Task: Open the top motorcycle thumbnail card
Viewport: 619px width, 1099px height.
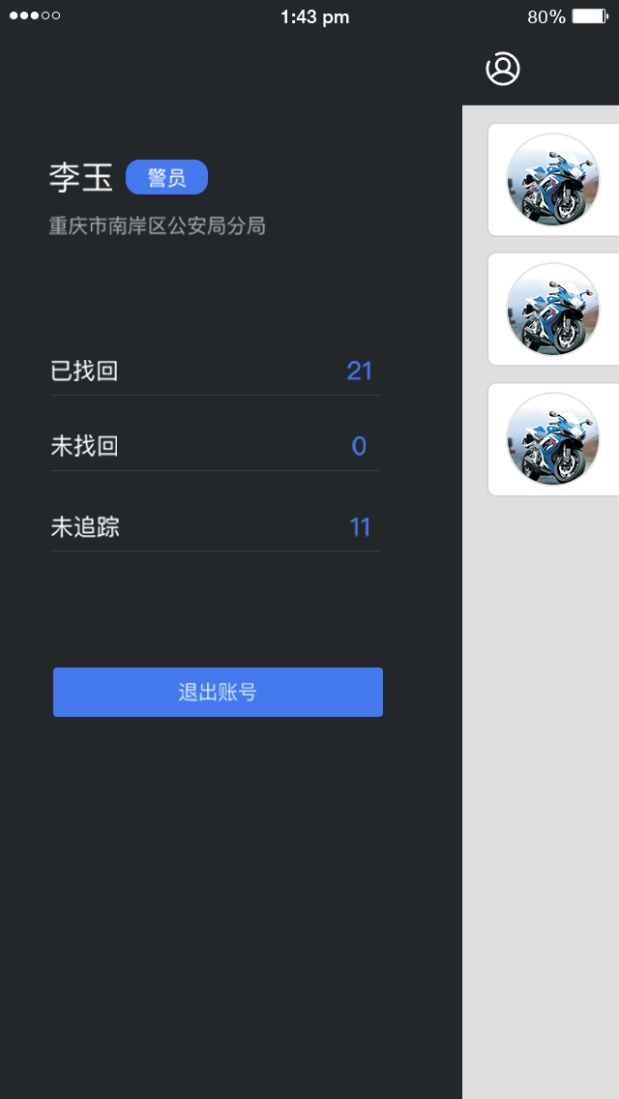Action: click(x=553, y=179)
